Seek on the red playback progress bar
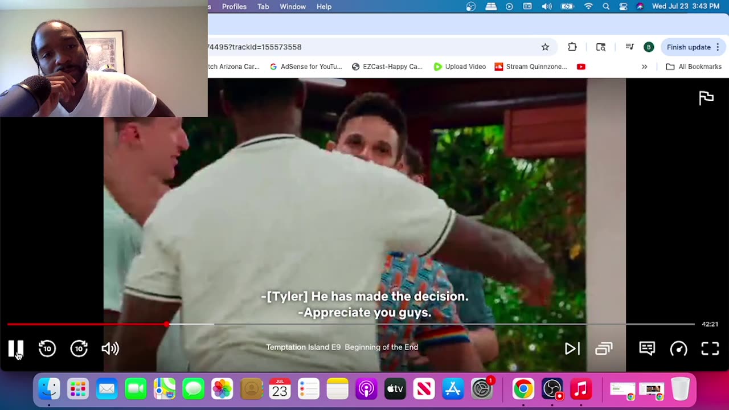Screen dimensions: 729x410 point(87,324)
